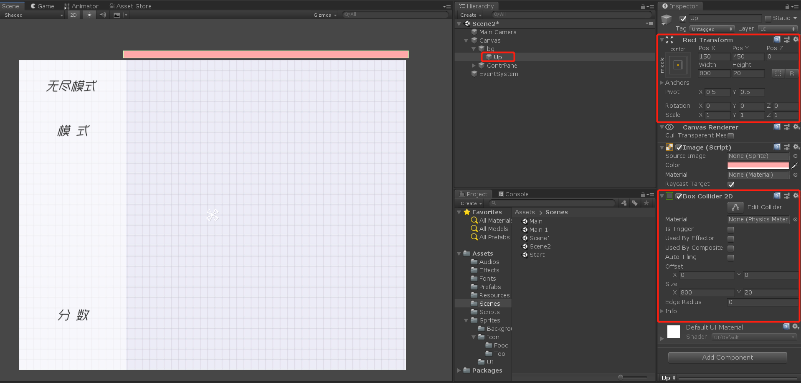
Task: Click Project search by label tag icon
Action: 635,203
